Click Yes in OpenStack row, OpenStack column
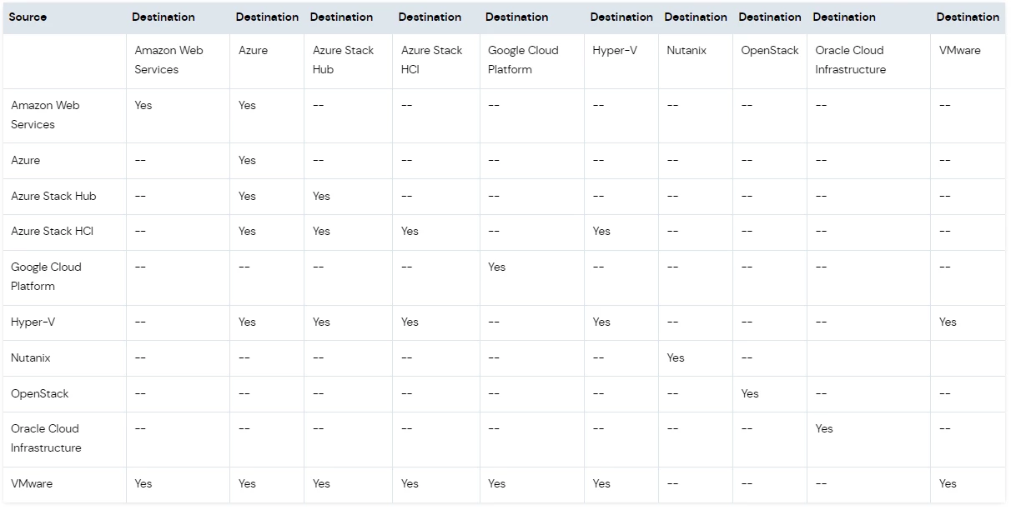Screen dimensions: 1011x510 (x=750, y=393)
